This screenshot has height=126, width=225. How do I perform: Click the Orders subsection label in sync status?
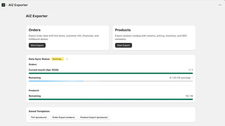[33, 64]
